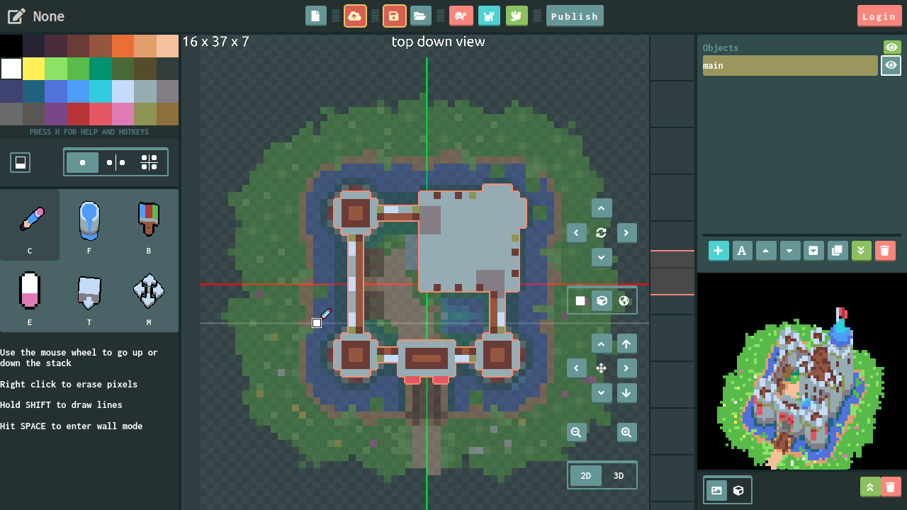Click the green double-chevron down button
The image size is (907, 510).
(861, 251)
